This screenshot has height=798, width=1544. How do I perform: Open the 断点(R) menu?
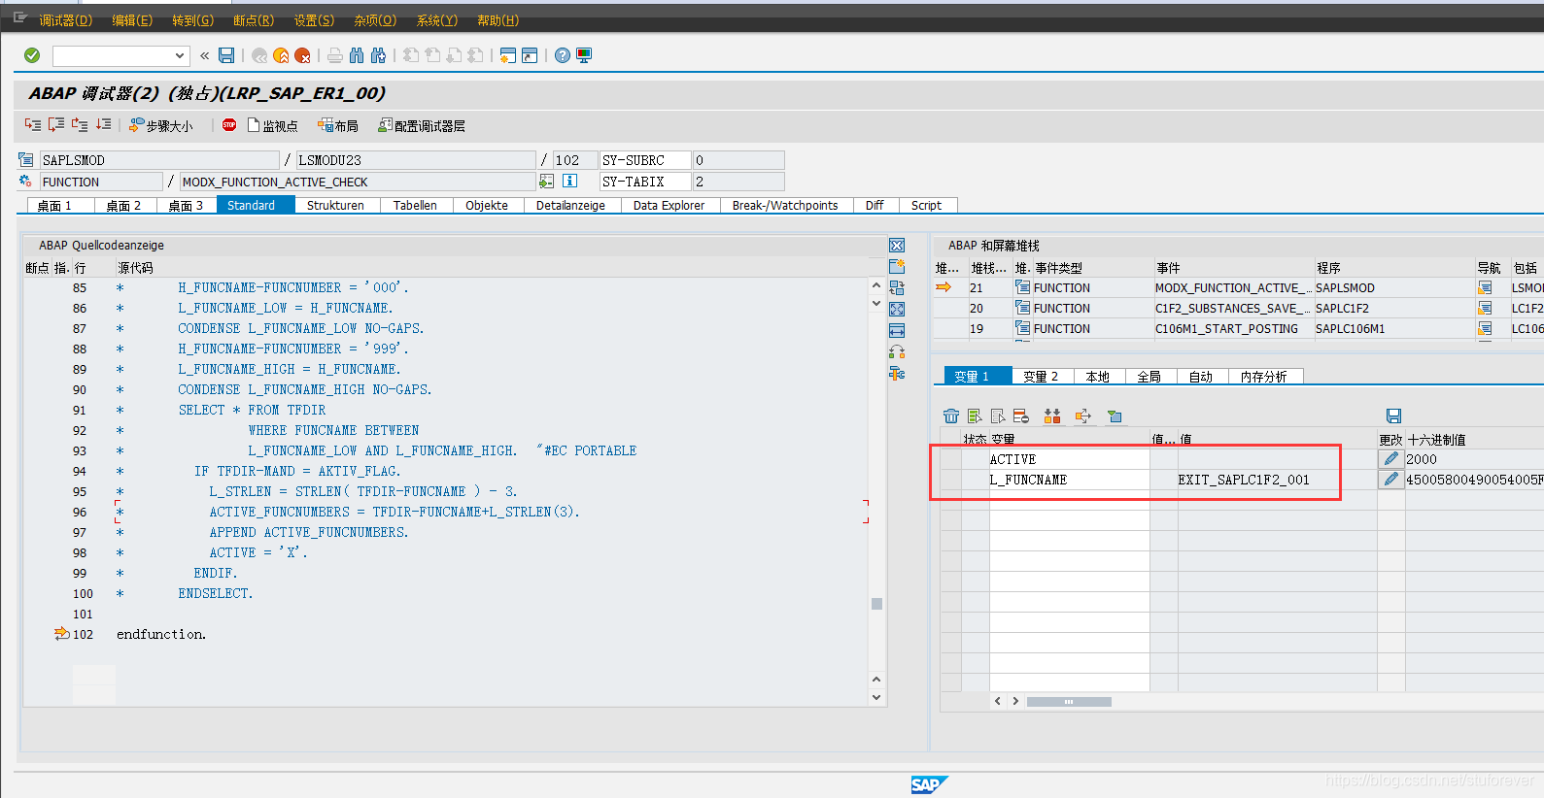pyautogui.click(x=254, y=20)
